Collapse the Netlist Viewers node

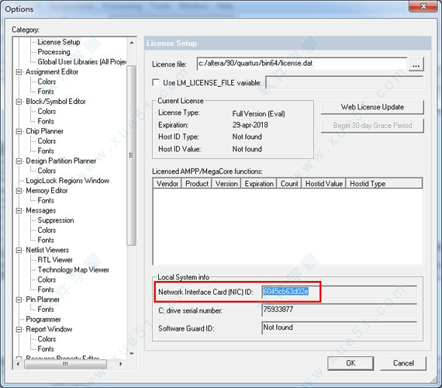tap(19, 250)
